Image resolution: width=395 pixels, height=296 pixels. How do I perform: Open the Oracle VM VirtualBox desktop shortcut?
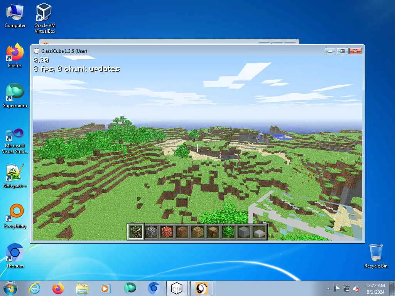(45, 18)
